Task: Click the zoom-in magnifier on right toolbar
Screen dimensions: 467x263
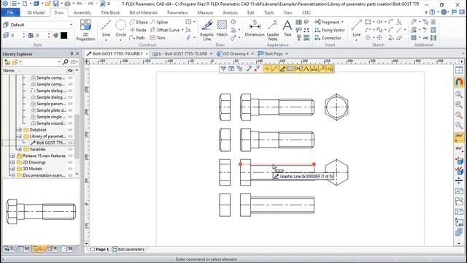Action: click(x=459, y=94)
